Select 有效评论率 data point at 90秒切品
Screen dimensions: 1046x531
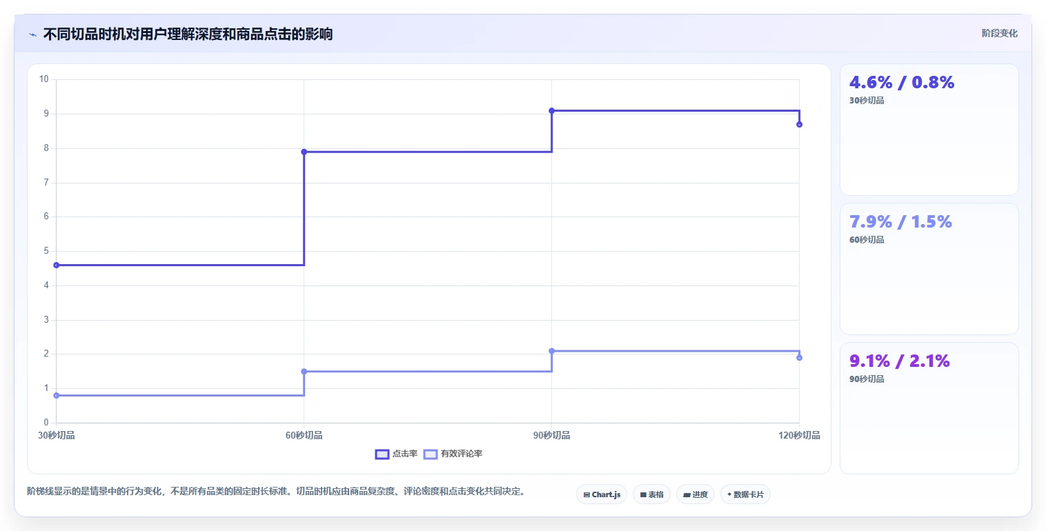(551, 351)
